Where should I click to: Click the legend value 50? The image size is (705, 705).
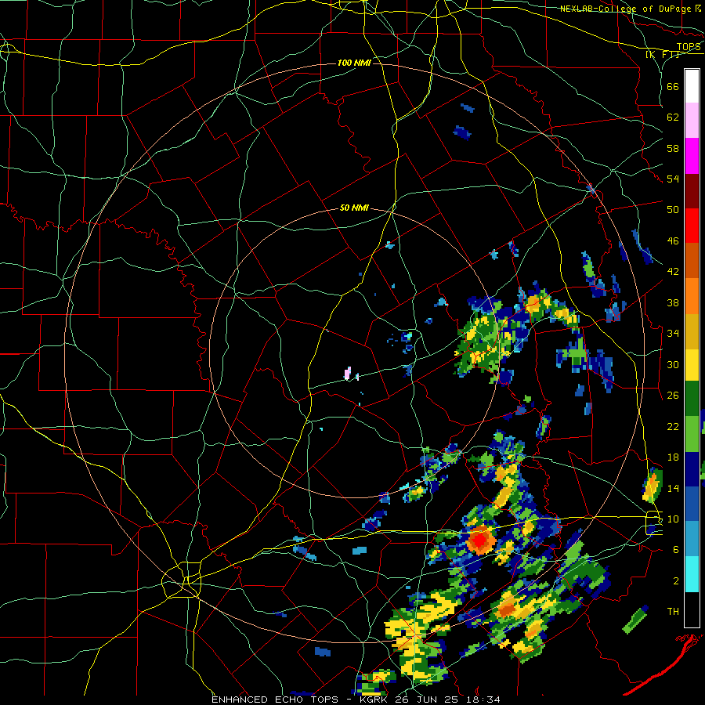coord(673,209)
